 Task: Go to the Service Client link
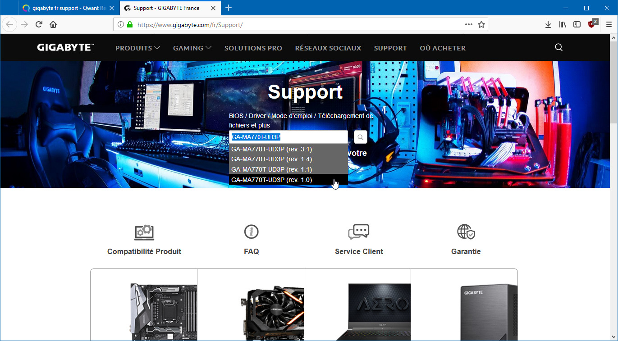click(359, 251)
